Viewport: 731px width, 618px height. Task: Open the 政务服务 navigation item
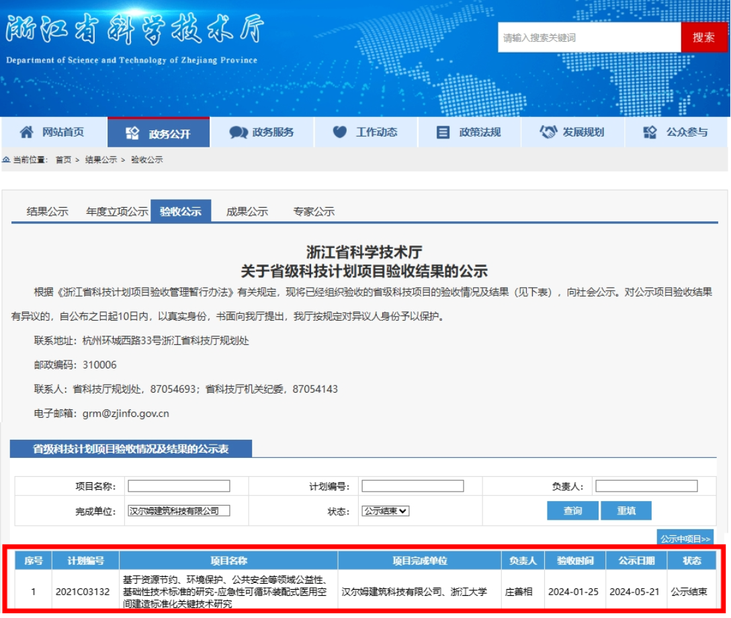[263, 132]
